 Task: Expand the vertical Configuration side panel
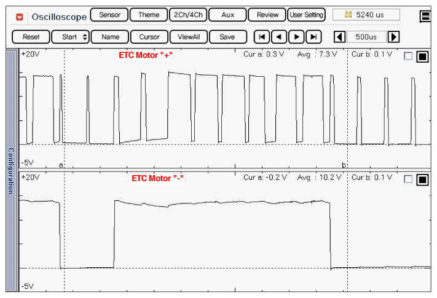click(10, 171)
